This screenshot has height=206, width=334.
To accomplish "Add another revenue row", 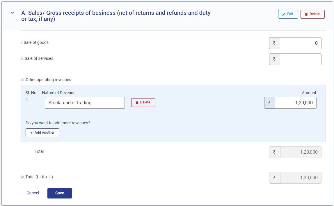I will tap(42, 132).
